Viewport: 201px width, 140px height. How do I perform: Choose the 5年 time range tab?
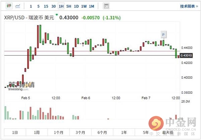pos(146,132)
